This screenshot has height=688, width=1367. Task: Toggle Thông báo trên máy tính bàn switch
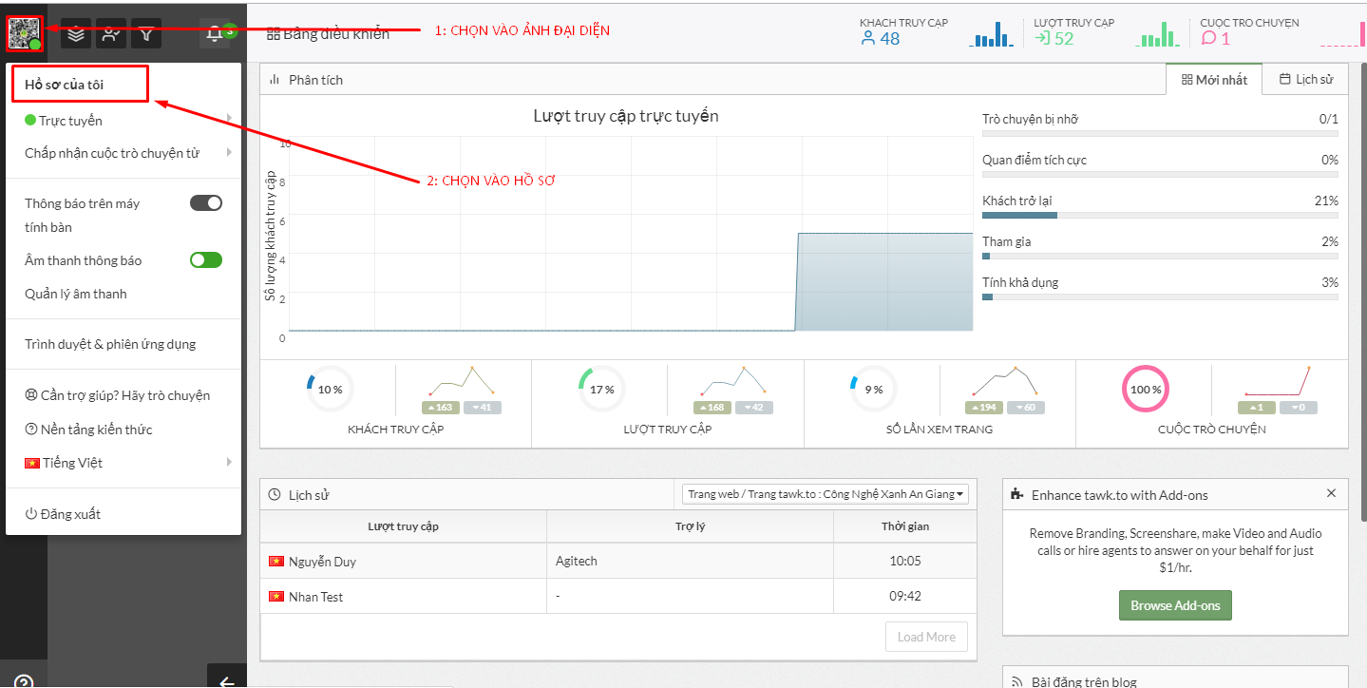point(206,202)
